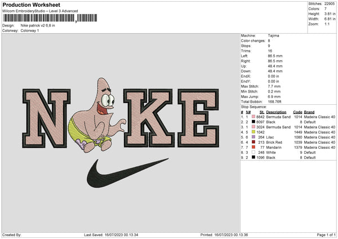Click the St. column header

pos(262,112)
